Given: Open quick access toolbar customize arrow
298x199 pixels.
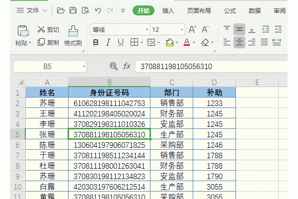Looking at the screenshot, I should coord(123,11).
